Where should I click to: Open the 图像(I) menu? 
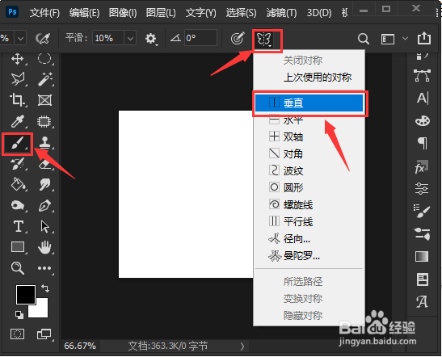tap(123, 13)
